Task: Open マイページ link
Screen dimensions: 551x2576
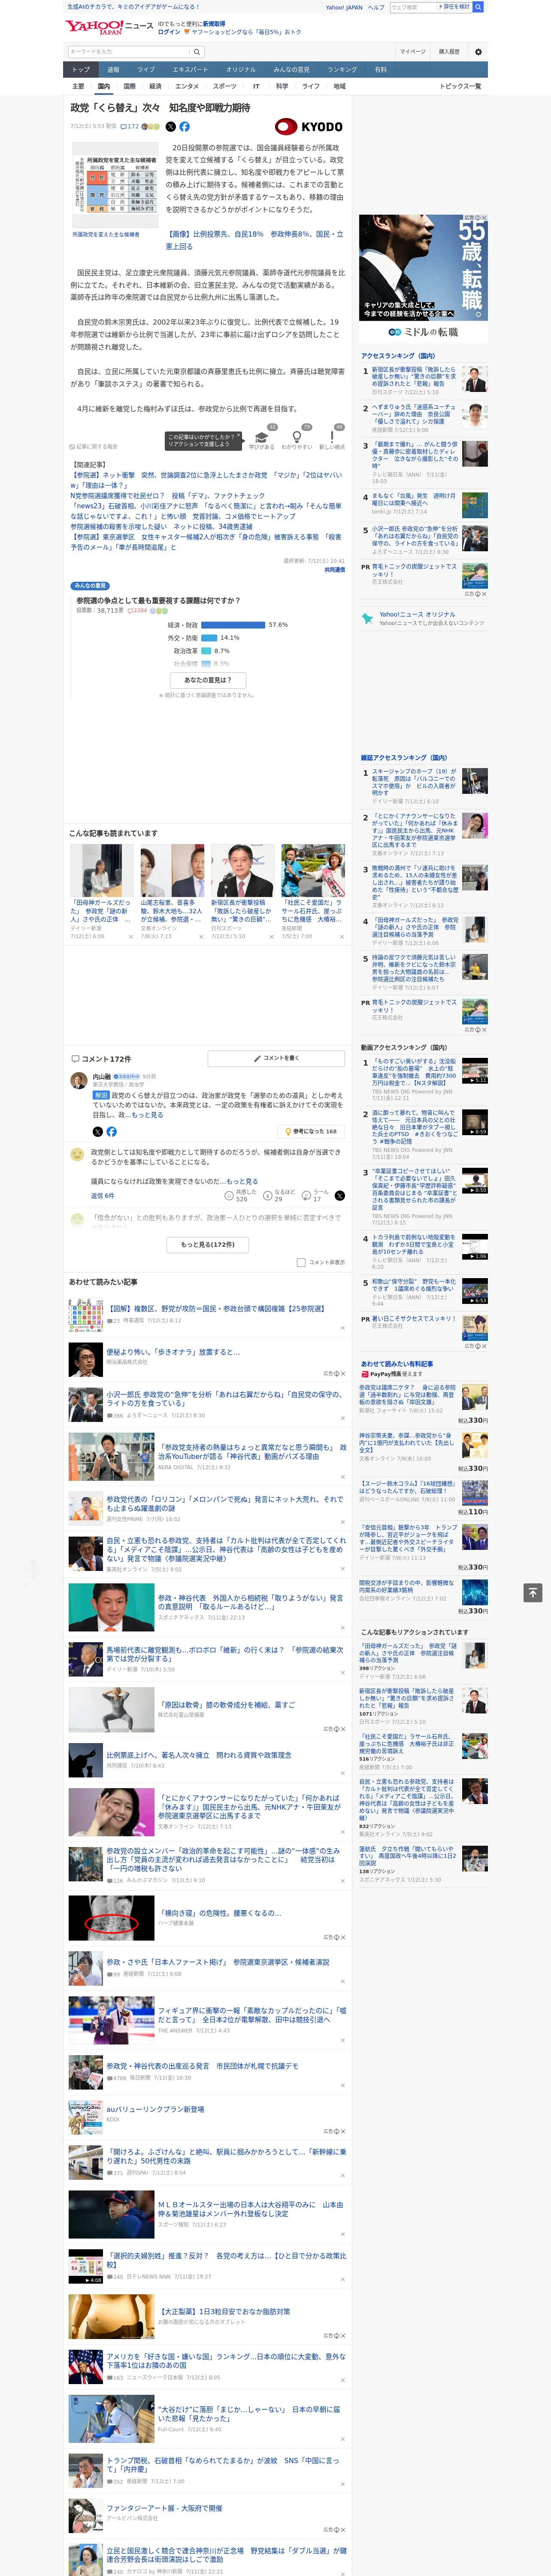Action: point(412,51)
